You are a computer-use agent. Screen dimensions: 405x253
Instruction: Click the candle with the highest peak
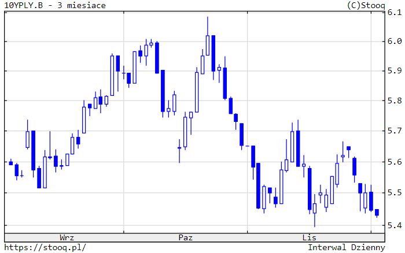tap(208, 45)
